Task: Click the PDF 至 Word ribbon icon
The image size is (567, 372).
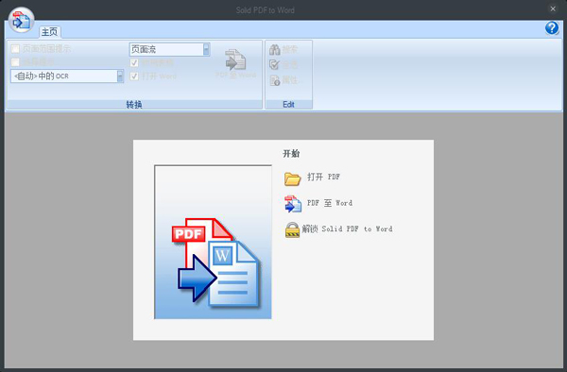Action: click(235, 59)
